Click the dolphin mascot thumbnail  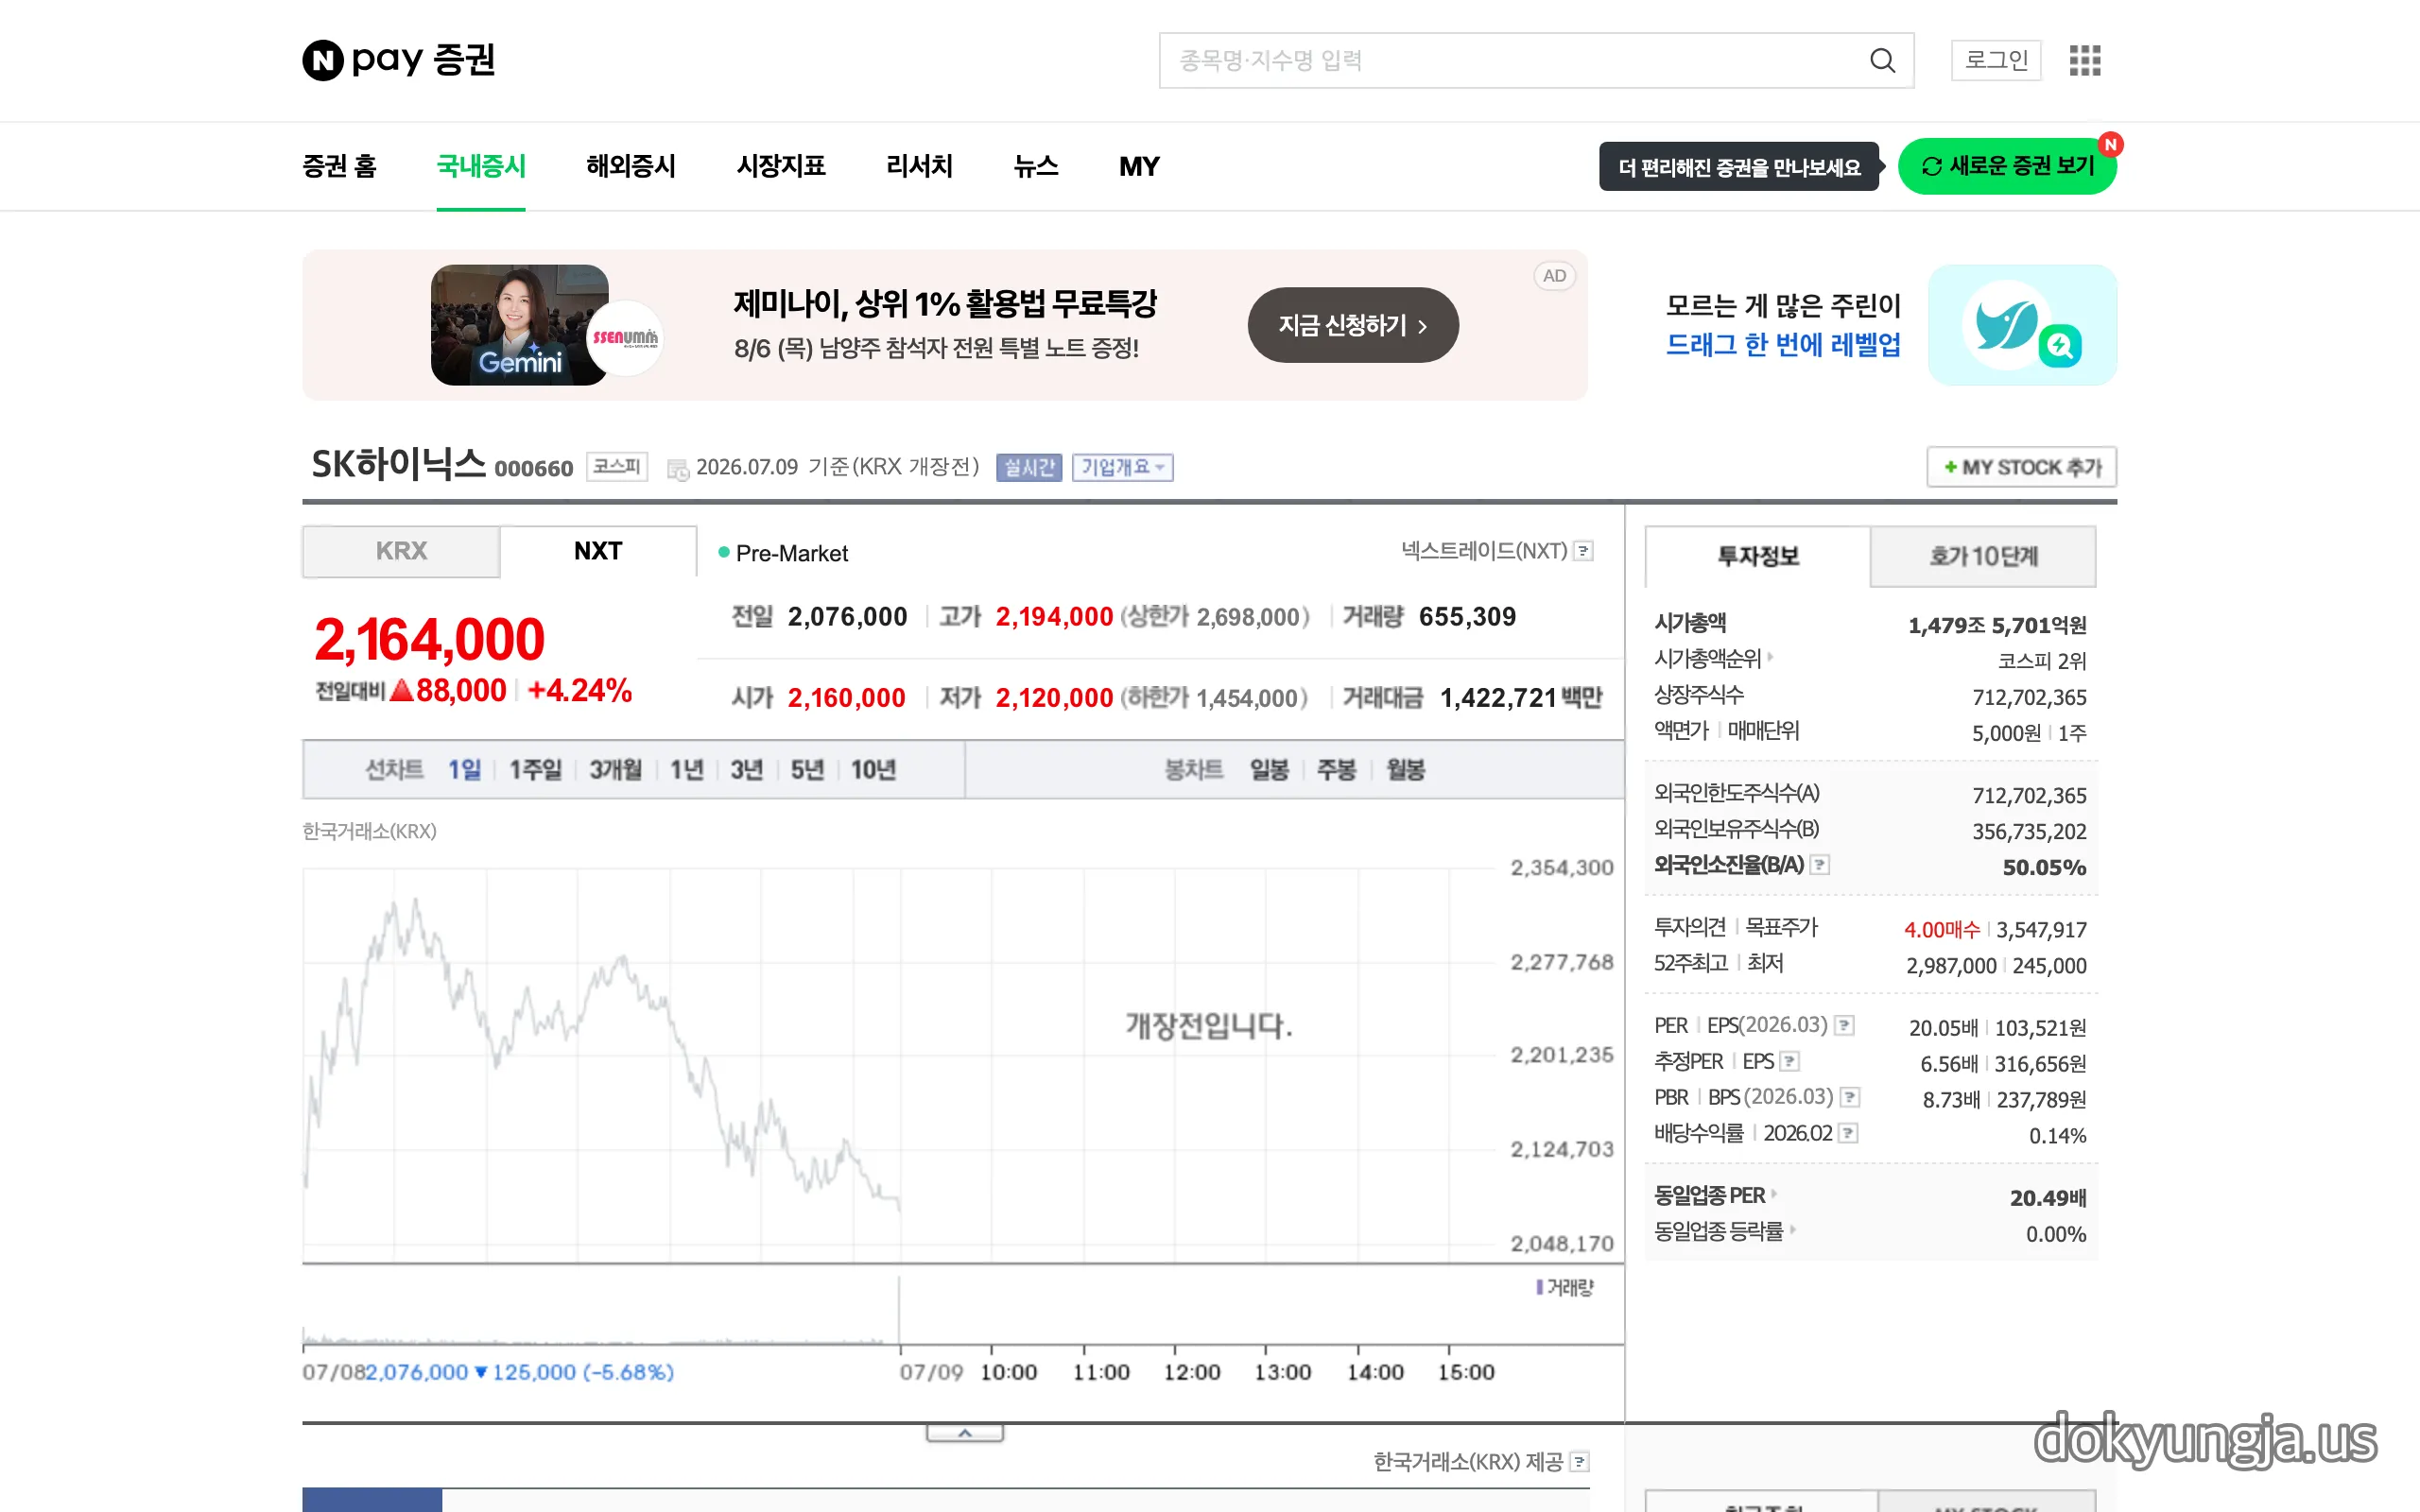pos(2021,325)
